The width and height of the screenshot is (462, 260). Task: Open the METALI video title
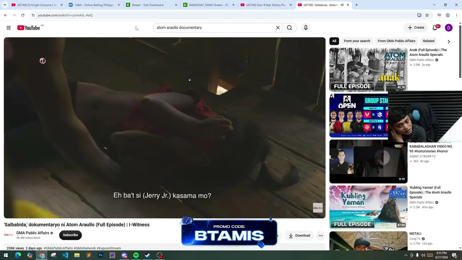coord(415,234)
